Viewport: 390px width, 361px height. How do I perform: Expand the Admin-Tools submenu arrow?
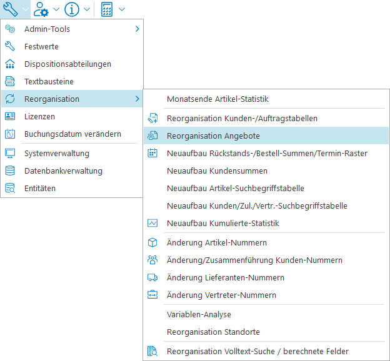[x=137, y=29]
